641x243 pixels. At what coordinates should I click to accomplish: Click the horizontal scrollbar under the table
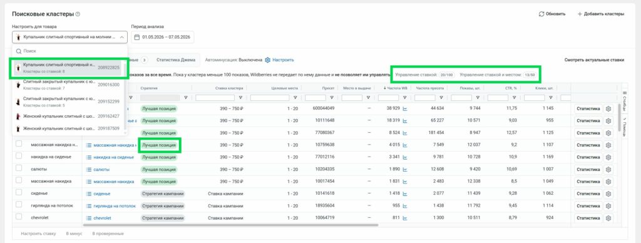230,225
